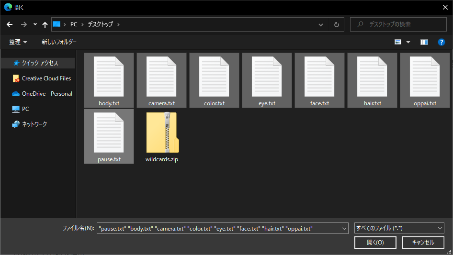Image resolution: width=453 pixels, height=255 pixels.
Task: Click 新しいフォルダー in the toolbar
Action: click(59, 42)
